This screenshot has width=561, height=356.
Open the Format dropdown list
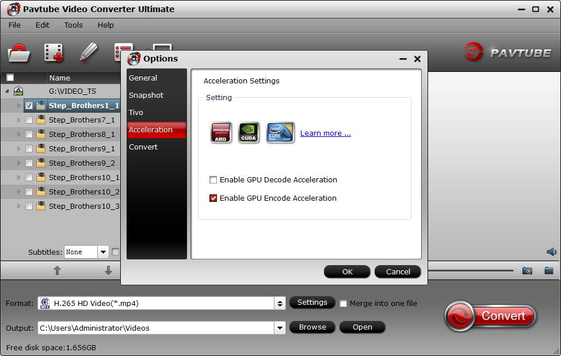[x=280, y=304]
